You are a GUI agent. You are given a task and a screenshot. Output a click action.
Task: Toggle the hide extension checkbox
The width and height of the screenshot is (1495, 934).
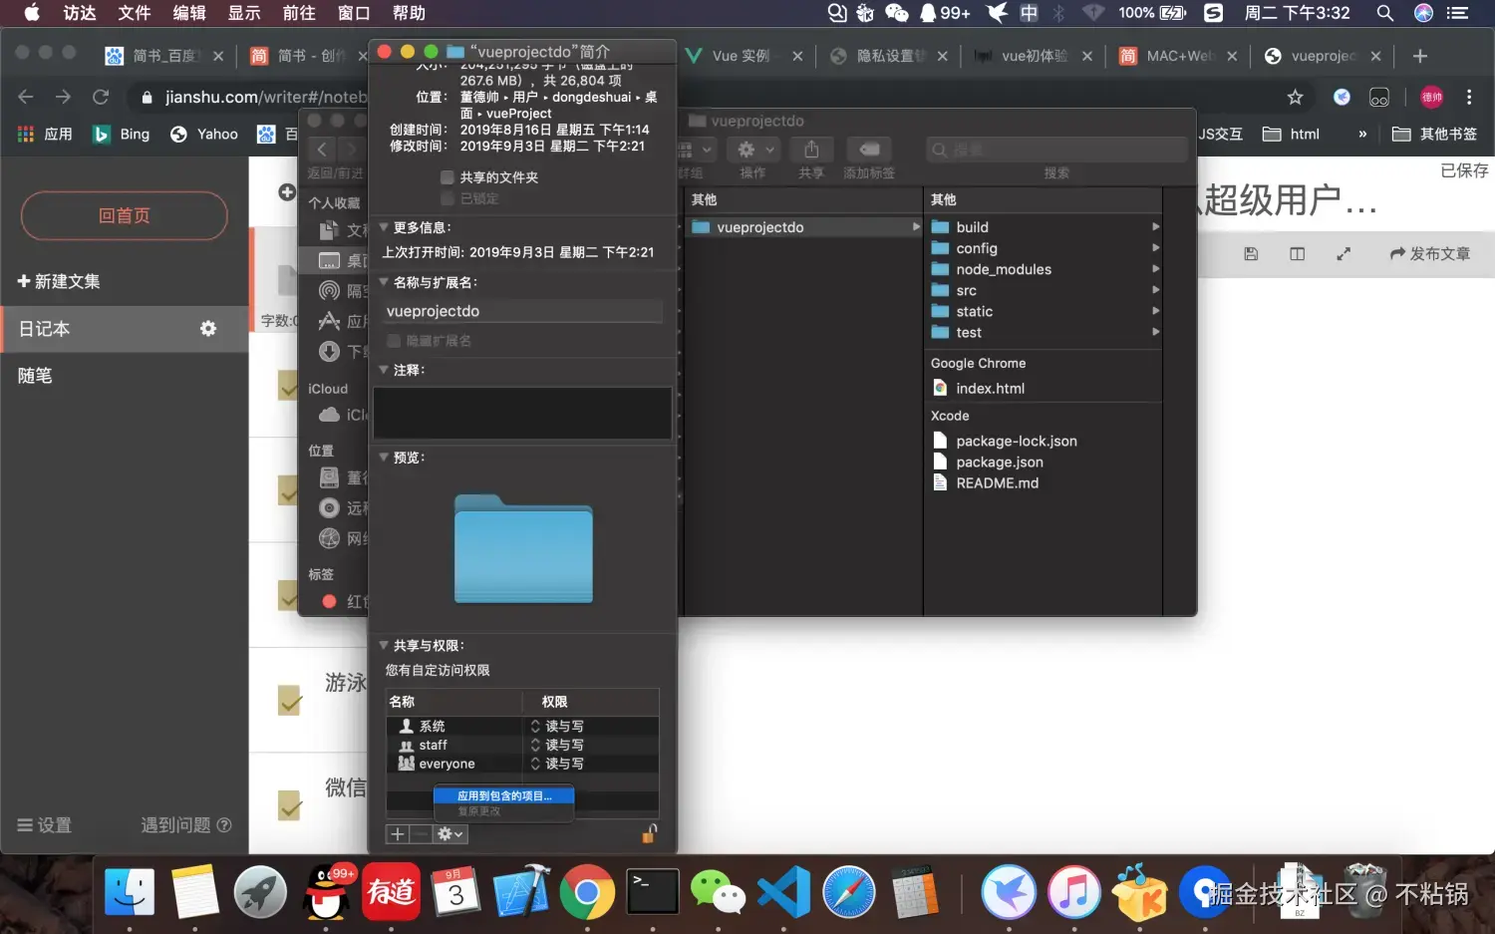394,341
